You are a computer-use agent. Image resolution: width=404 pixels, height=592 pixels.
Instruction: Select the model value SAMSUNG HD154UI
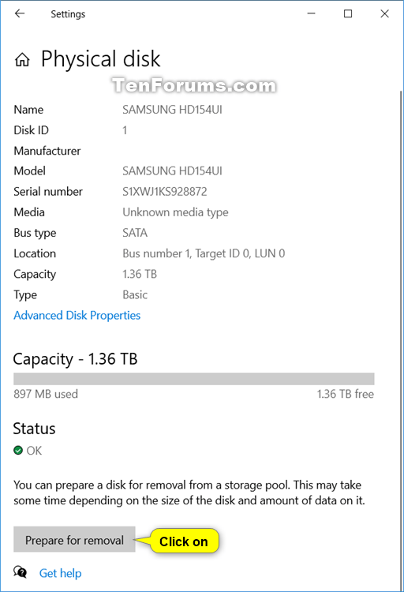172,170
